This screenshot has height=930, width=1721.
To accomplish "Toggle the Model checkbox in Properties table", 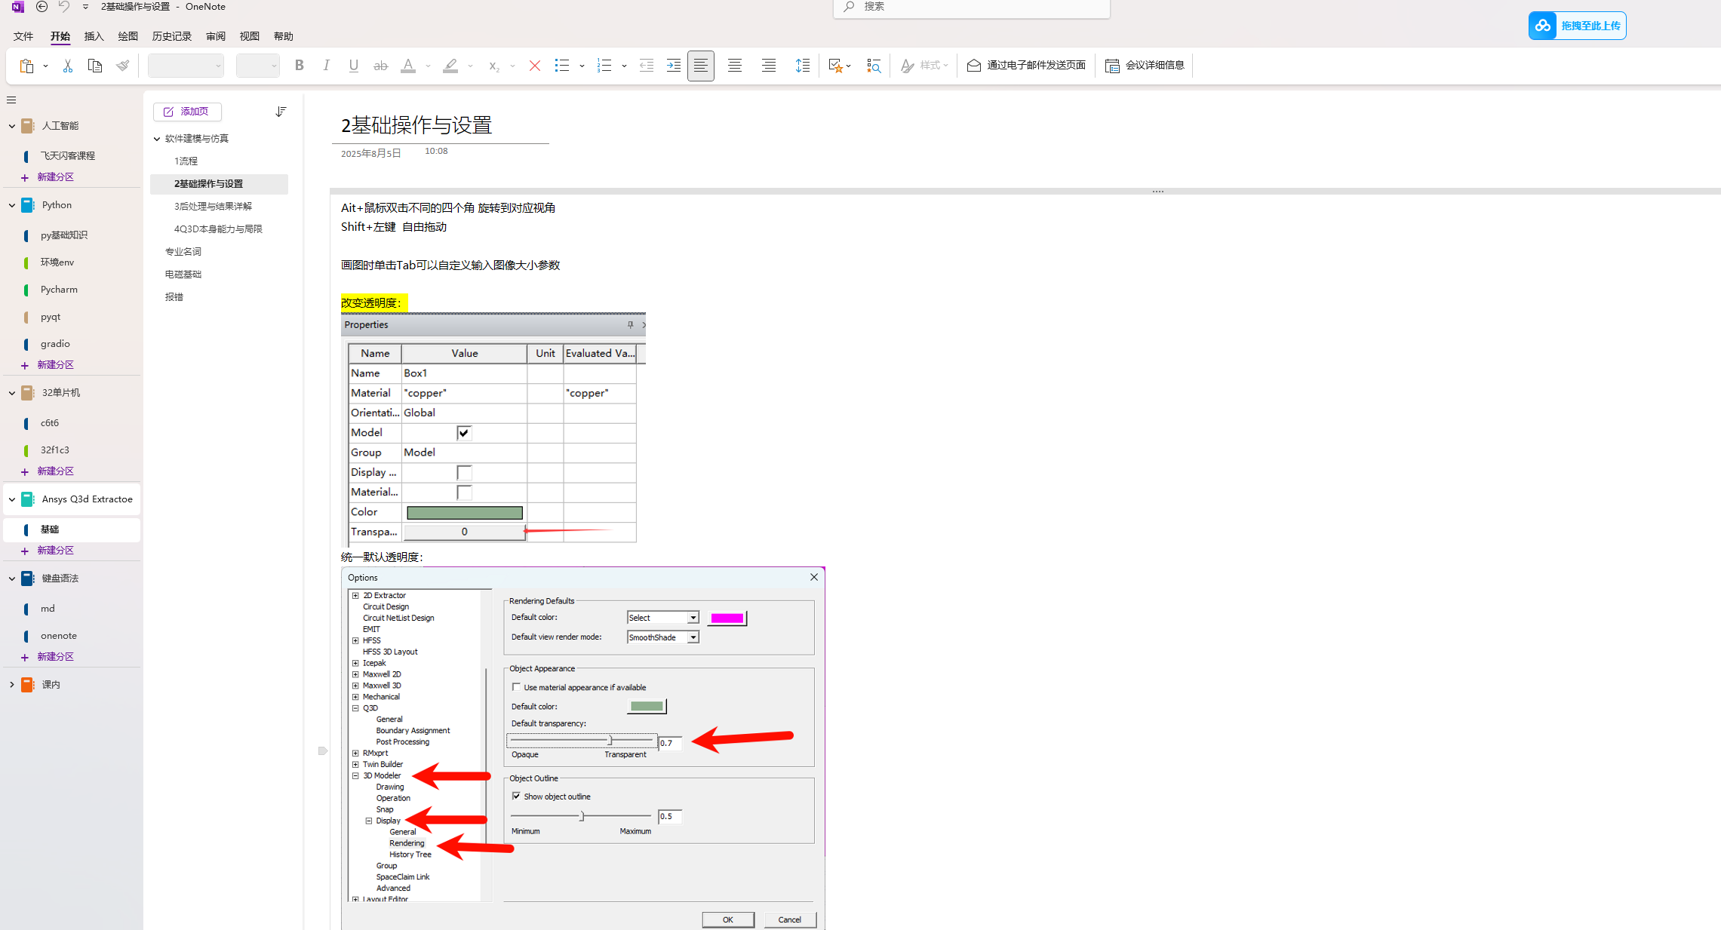I will click(x=464, y=432).
